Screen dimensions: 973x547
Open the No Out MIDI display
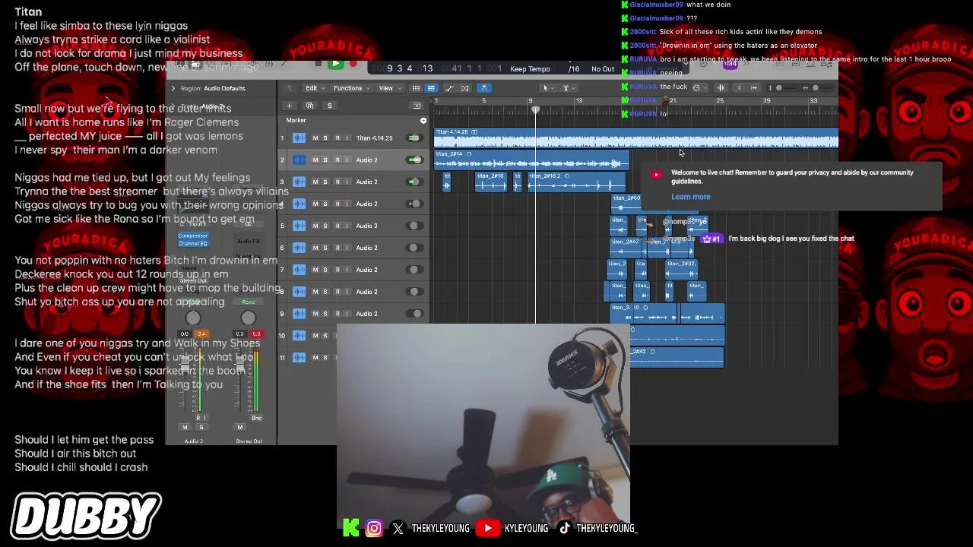click(603, 69)
